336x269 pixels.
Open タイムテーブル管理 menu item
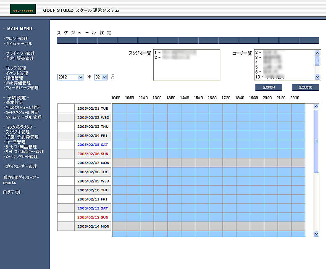click(x=23, y=117)
